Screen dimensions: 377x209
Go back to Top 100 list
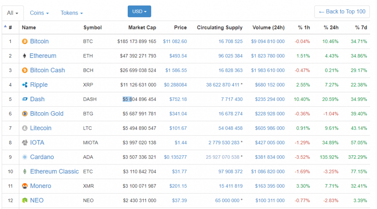click(342, 12)
